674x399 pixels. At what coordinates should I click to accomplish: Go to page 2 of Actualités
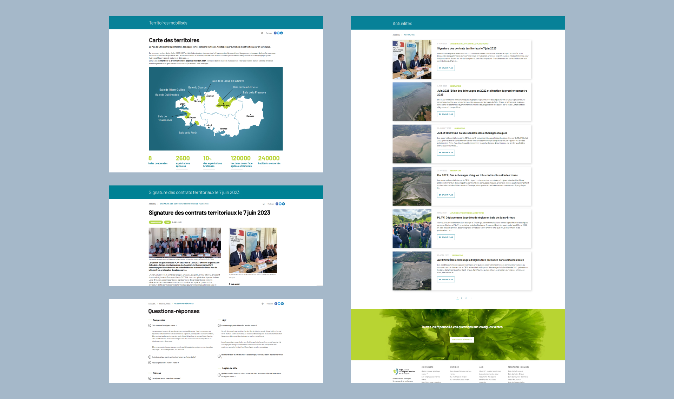[462, 298]
